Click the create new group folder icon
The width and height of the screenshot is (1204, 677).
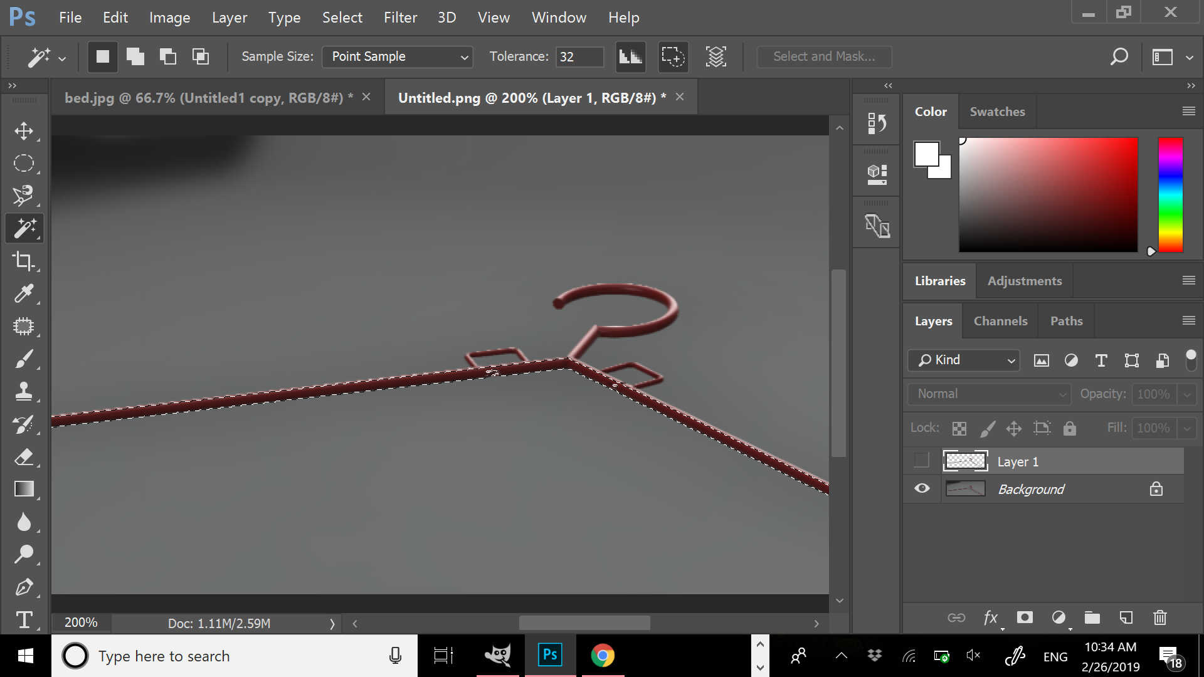click(x=1092, y=618)
